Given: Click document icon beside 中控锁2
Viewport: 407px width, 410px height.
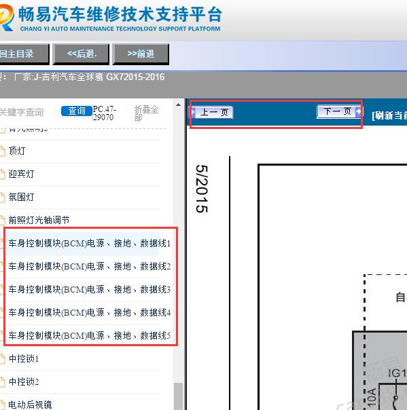Looking at the screenshot, I should point(2,382).
